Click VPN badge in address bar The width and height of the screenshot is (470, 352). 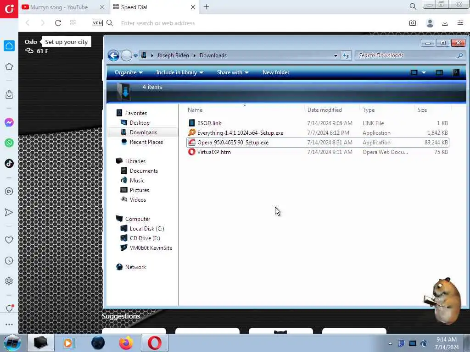97,23
